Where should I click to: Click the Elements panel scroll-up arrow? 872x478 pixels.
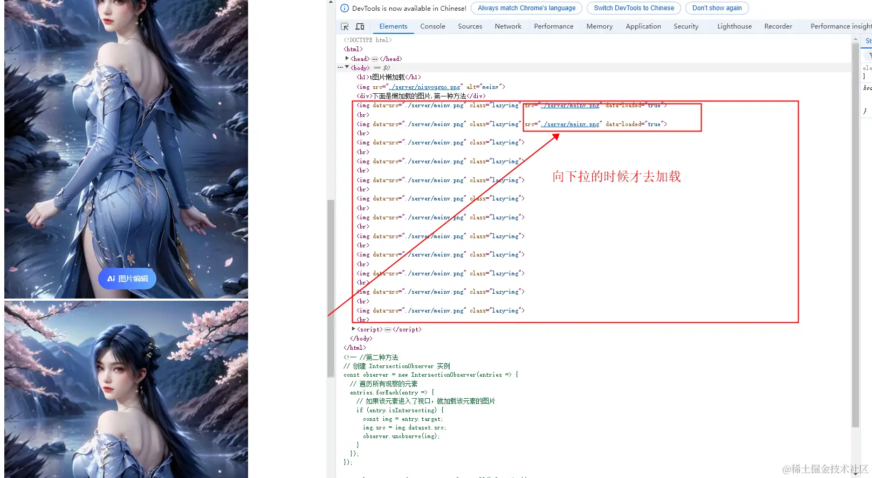click(x=855, y=39)
